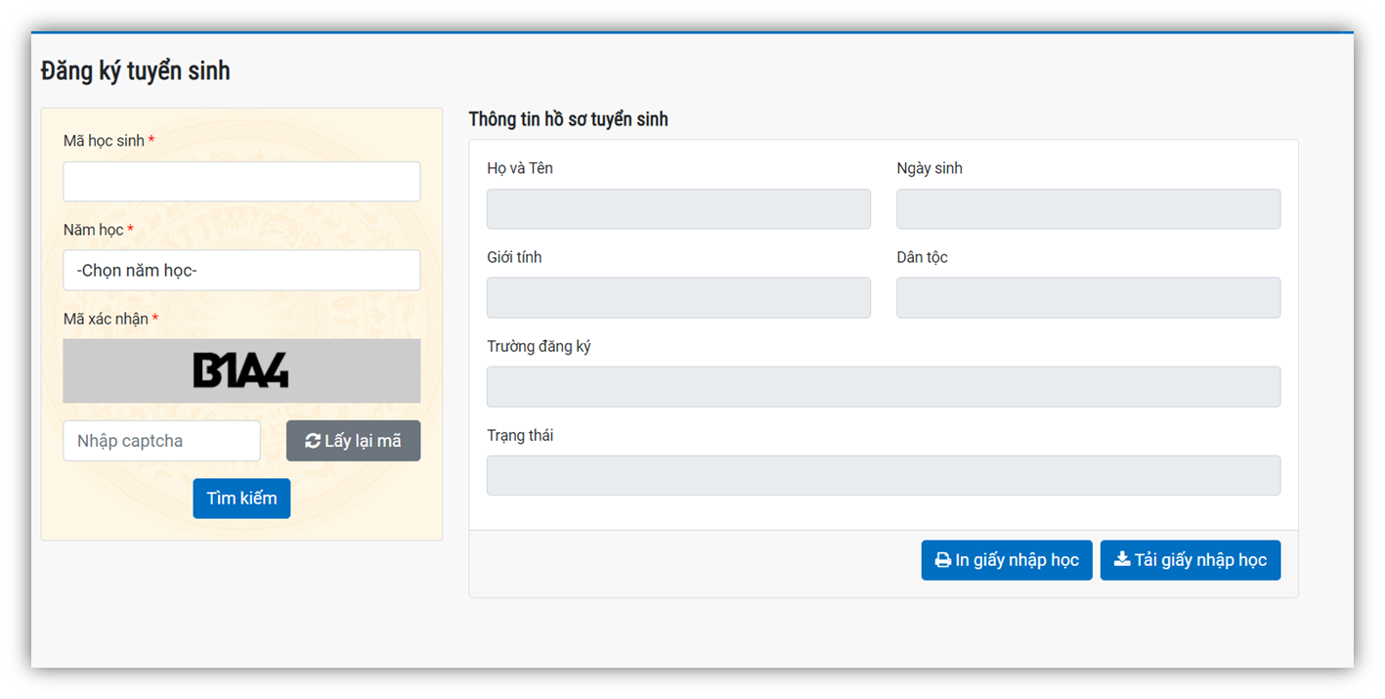Screen dimensions: 1385x699
Task: Click the Mã học sinh label text
Action: click(104, 141)
